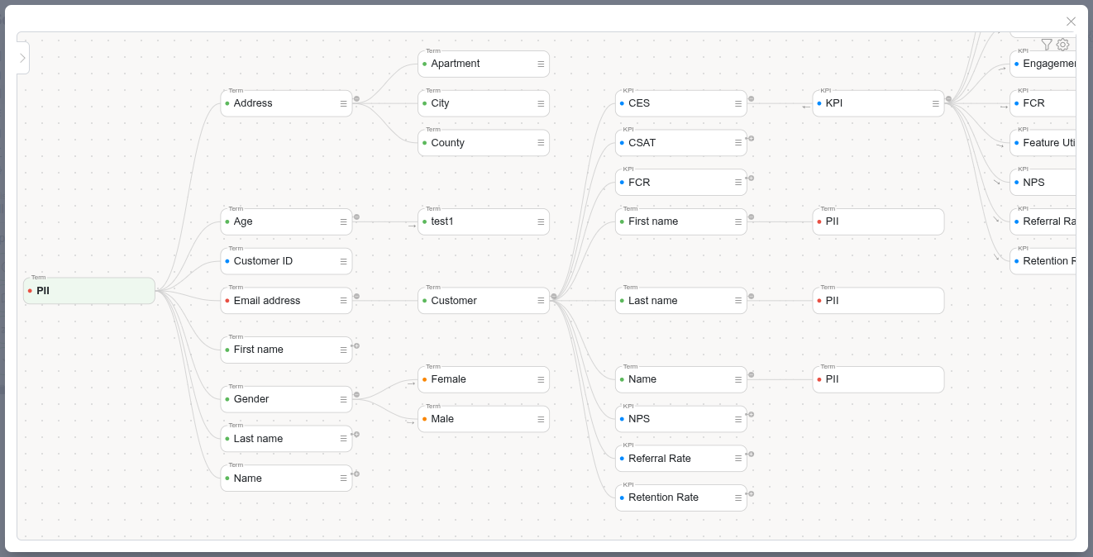
Task: Open the County node menu icon
Action: [x=541, y=143]
